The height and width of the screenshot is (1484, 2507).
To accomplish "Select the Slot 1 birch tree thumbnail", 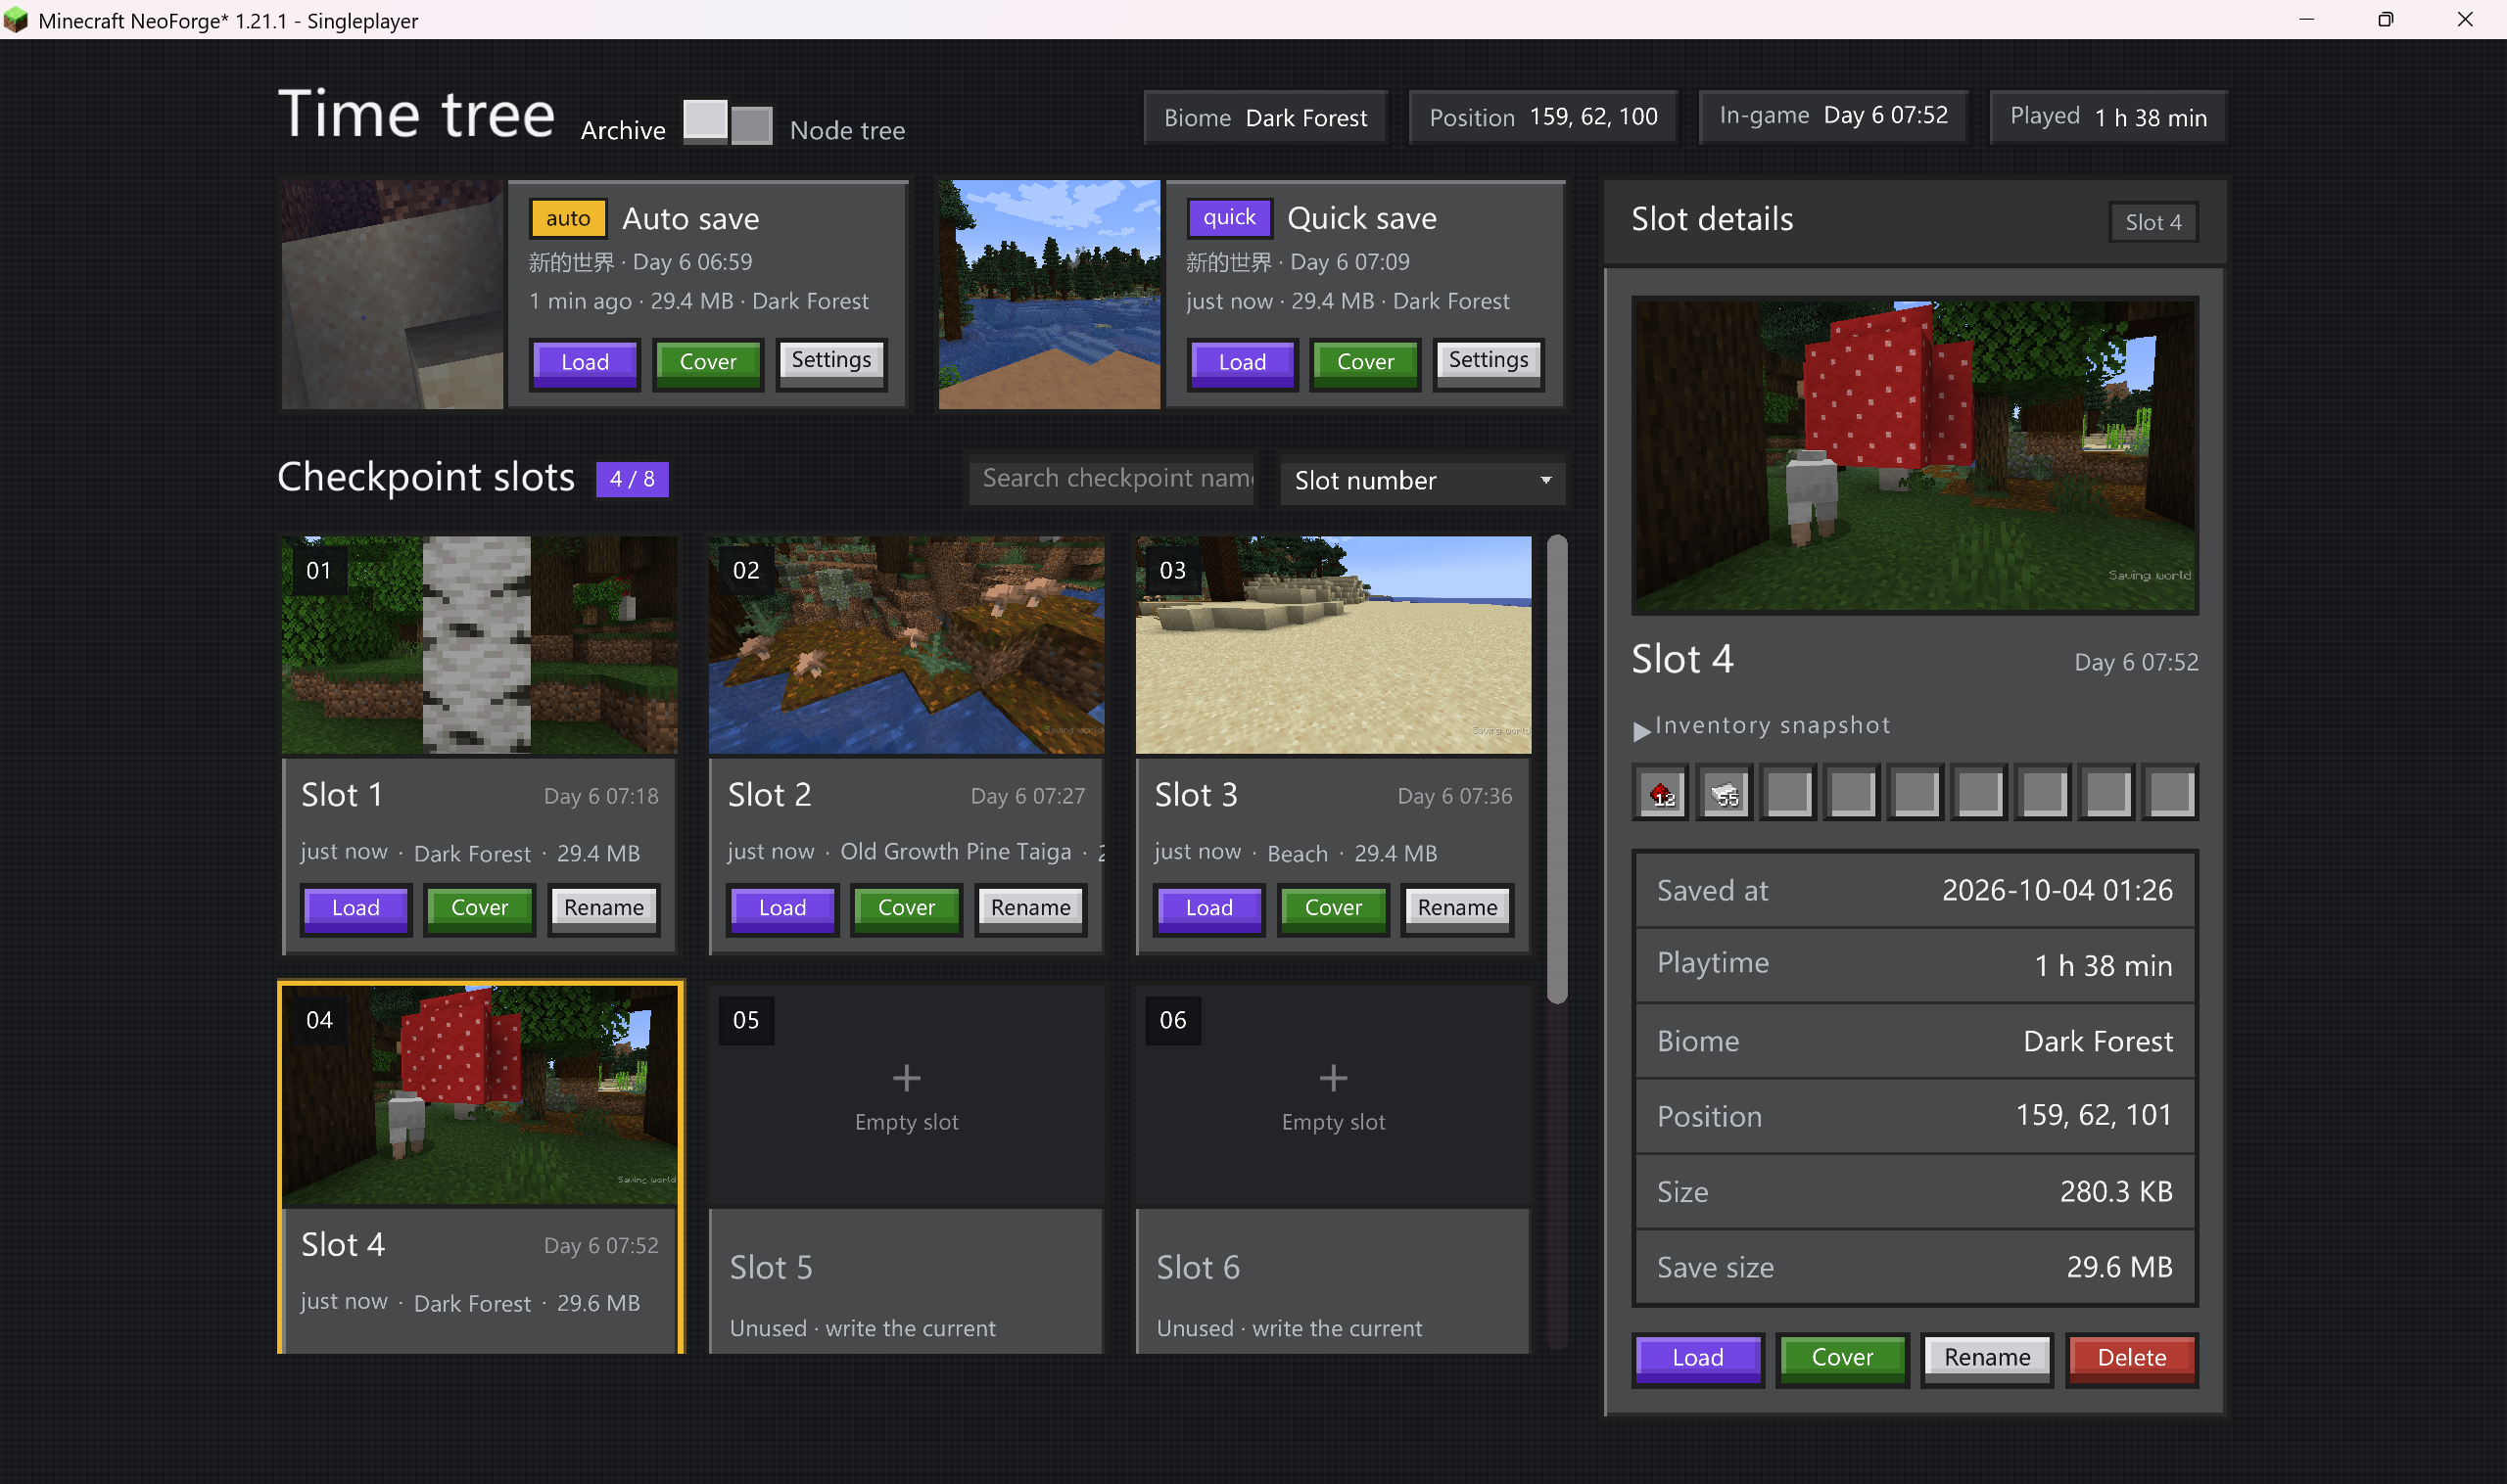I will point(479,645).
